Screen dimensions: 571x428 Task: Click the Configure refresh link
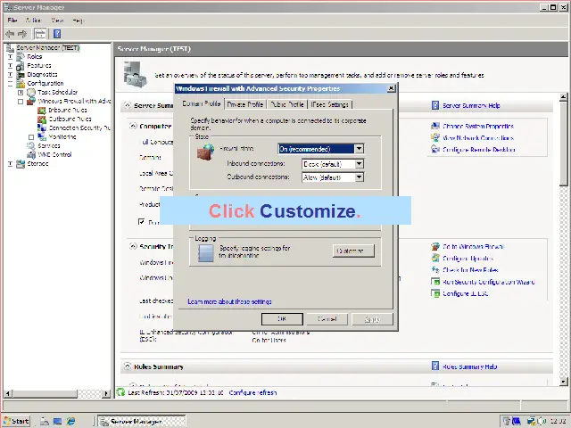point(252,392)
